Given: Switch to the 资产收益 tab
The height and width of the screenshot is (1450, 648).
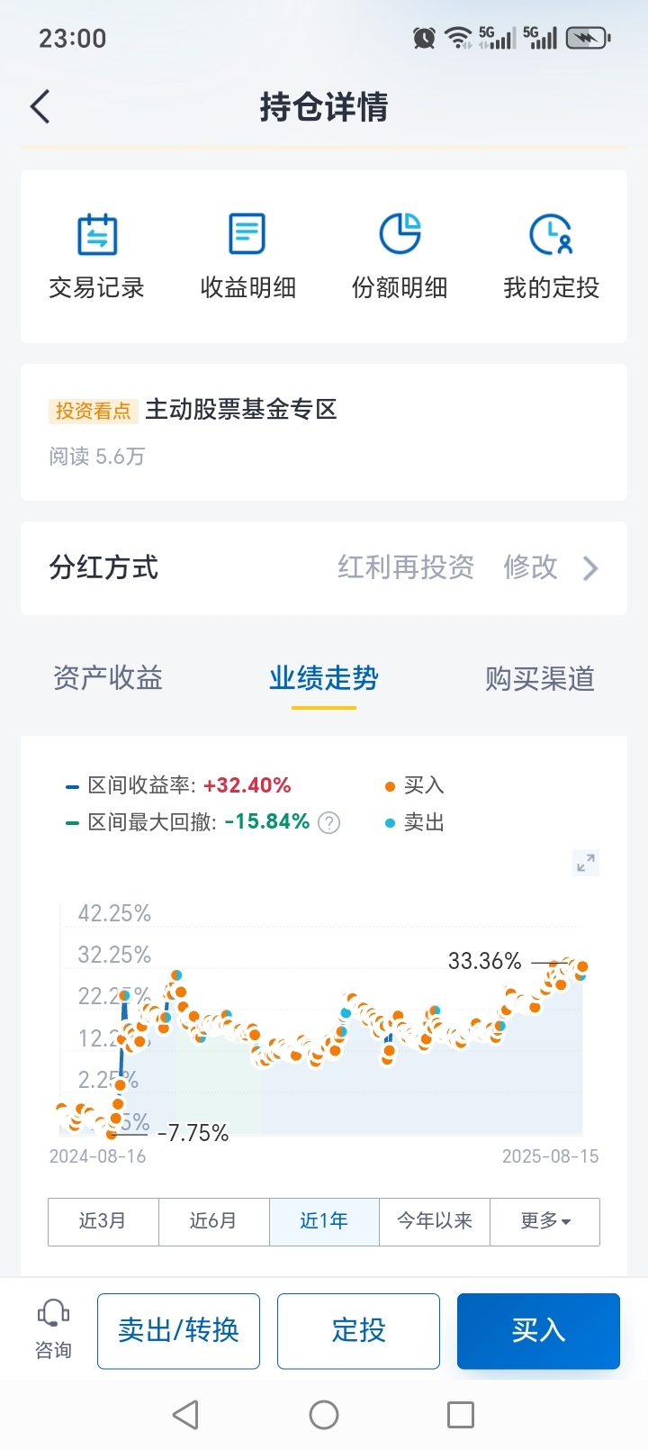Looking at the screenshot, I should pyautogui.click(x=108, y=678).
